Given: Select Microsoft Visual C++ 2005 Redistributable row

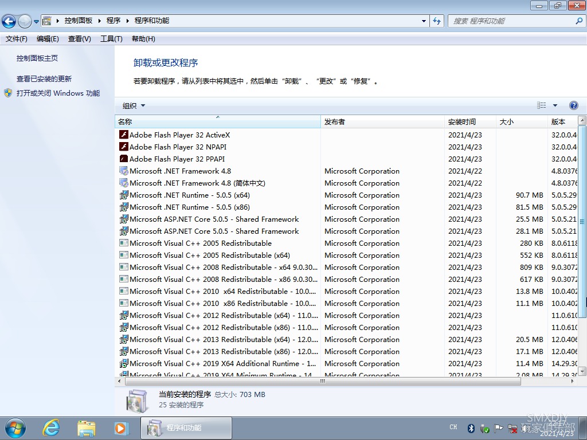Looking at the screenshot, I should pos(346,243).
